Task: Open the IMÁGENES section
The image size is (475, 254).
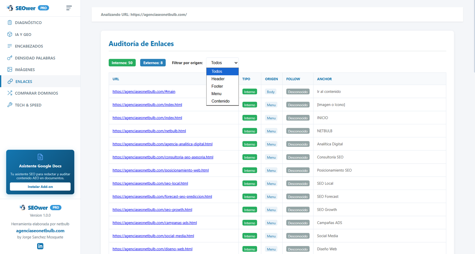Action: 40,69
